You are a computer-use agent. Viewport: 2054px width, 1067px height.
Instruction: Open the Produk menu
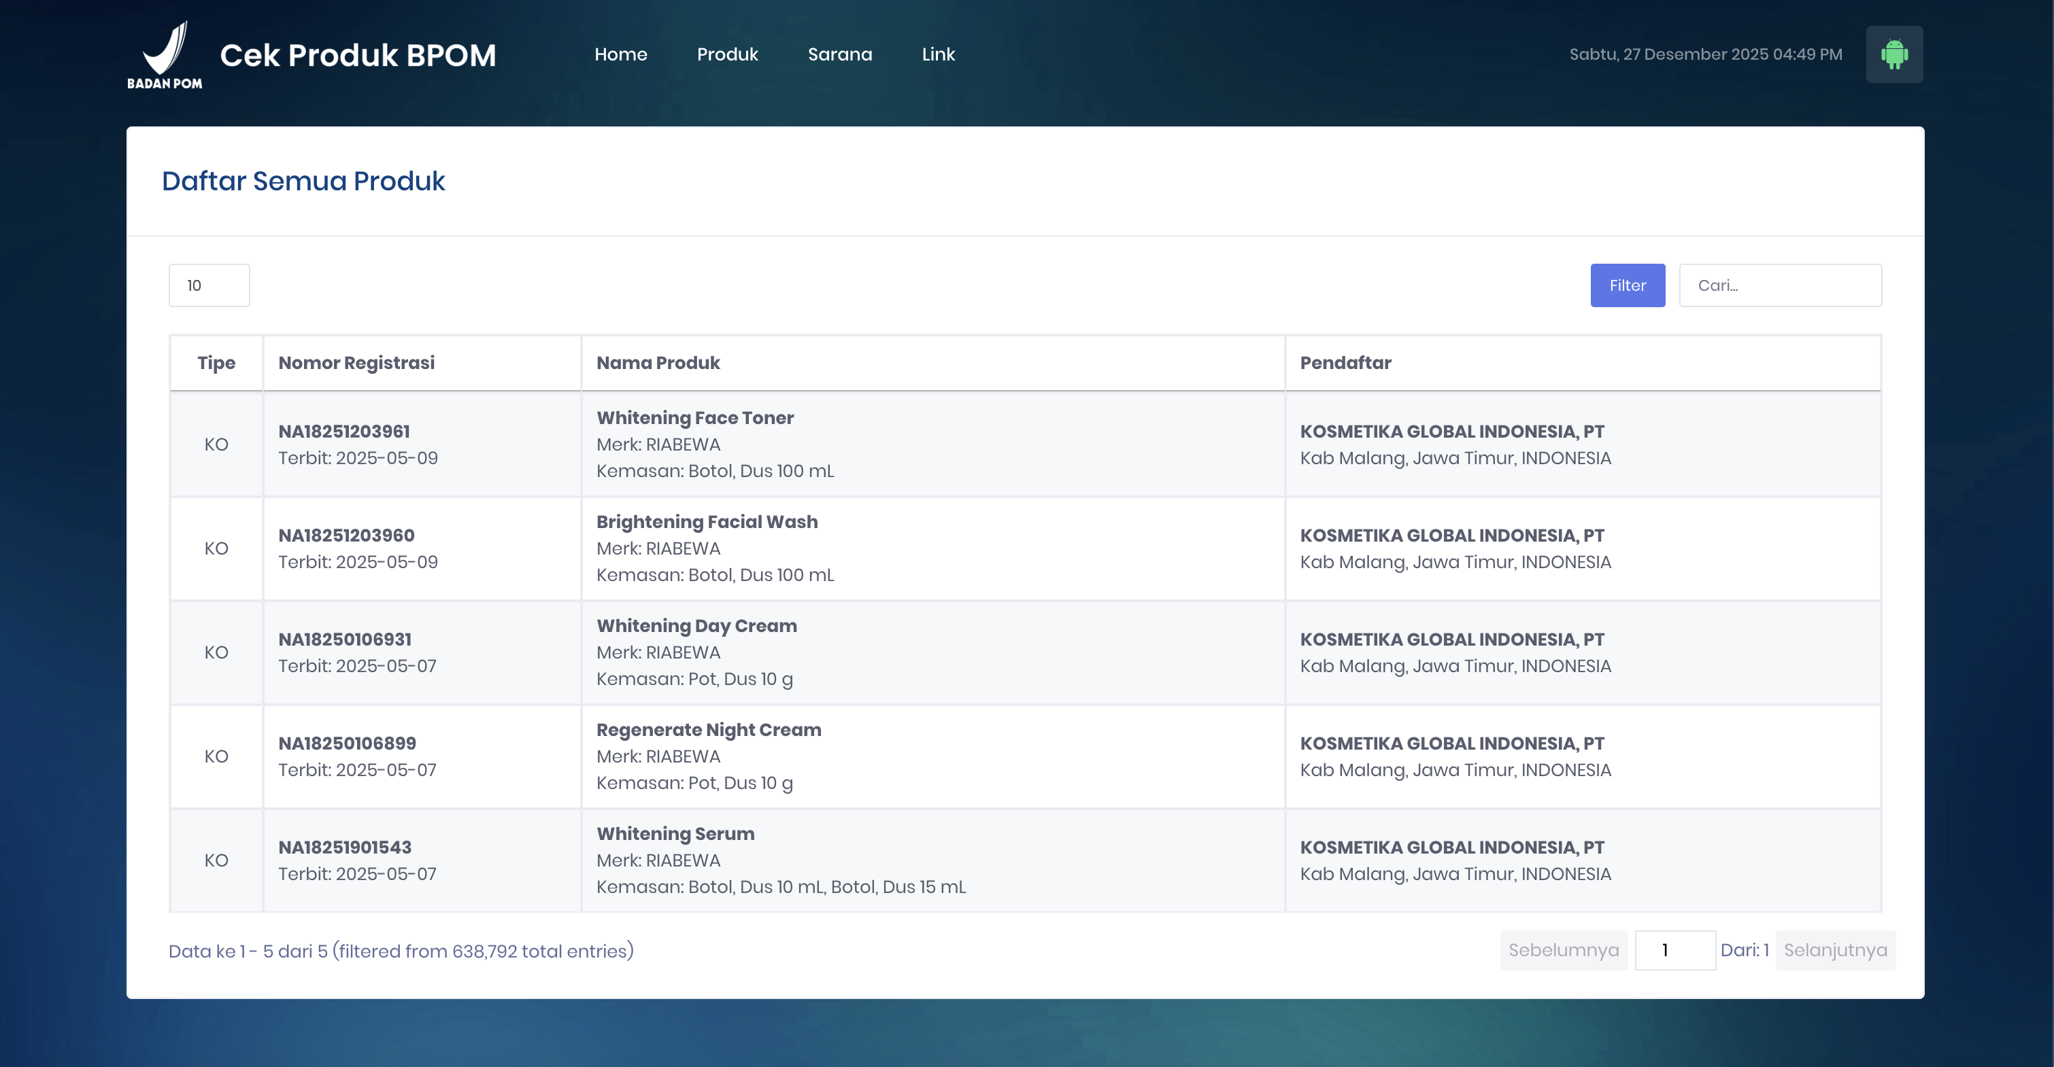tap(727, 54)
